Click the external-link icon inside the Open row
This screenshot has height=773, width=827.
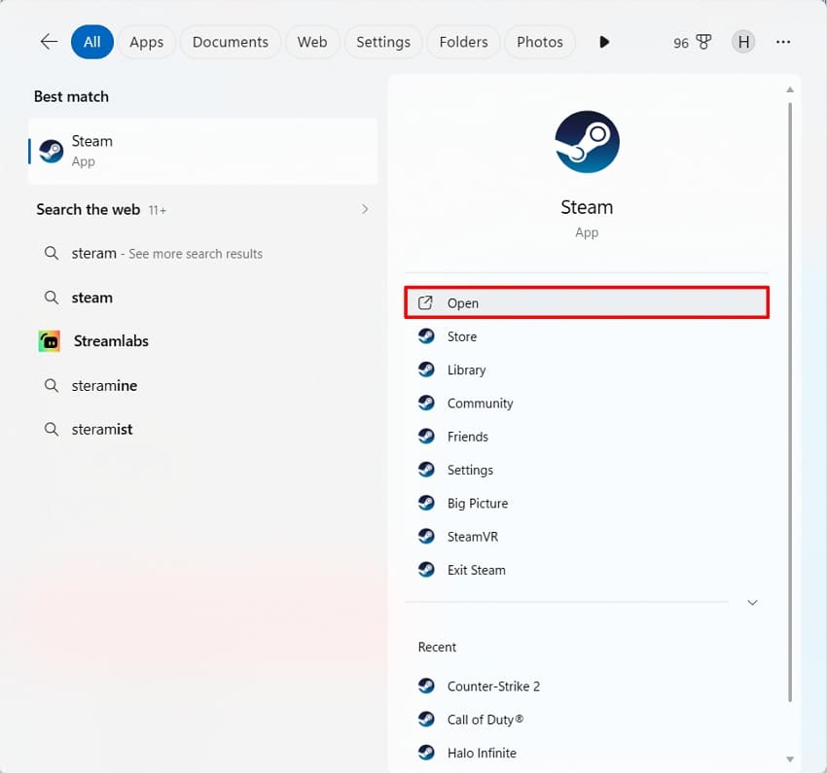tap(425, 302)
